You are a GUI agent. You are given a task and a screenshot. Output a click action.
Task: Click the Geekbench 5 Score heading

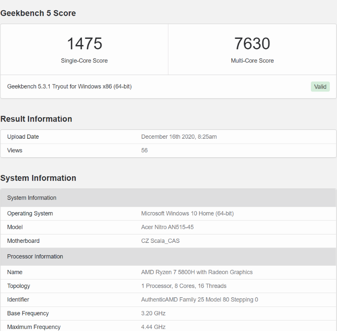click(x=38, y=13)
